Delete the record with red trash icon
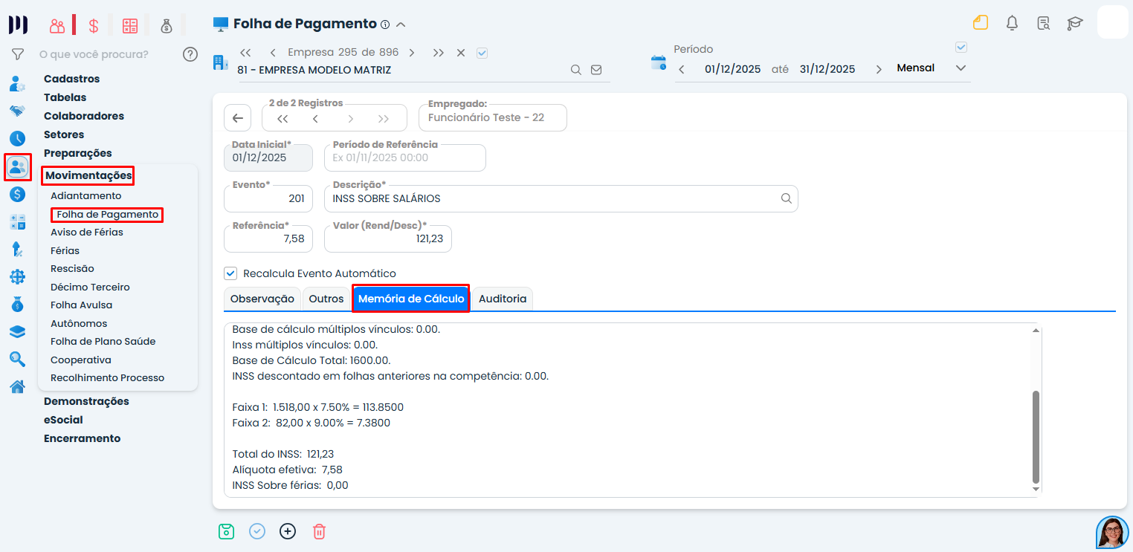 pyautogui.click(x=319, y=531)
